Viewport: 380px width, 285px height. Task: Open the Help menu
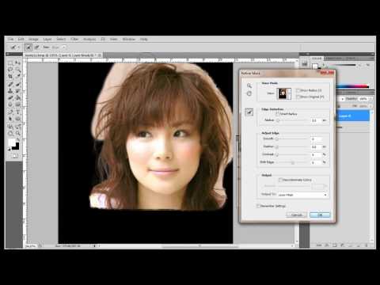143,39
